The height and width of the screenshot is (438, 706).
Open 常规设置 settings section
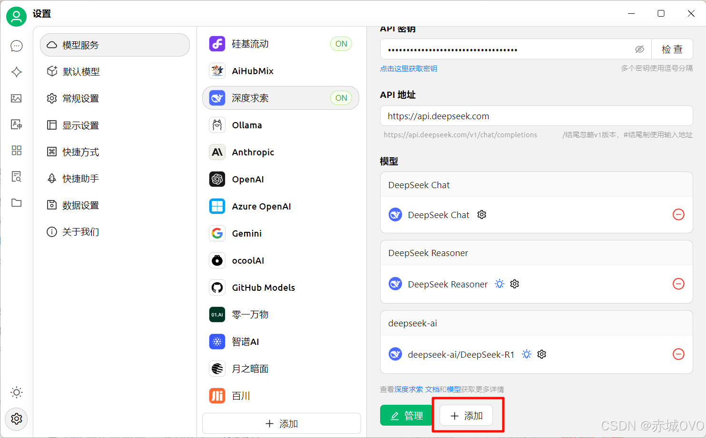pos(115,98)
